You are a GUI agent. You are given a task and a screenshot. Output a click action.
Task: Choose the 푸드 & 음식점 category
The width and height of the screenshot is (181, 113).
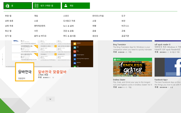click(x=69, y=36)
